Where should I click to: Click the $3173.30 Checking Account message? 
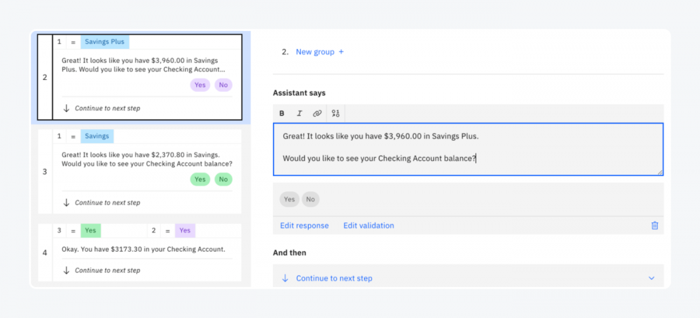click(x=143, y=249)
